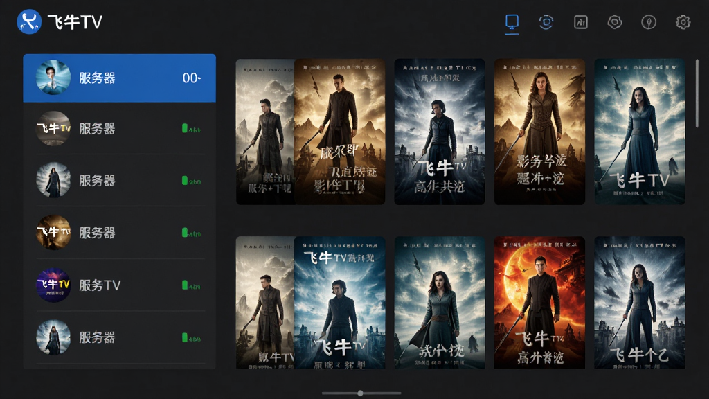Screen dimensions: 709x399
Task: Click the avatar in the highlighted server row
Action: [53, 78]
